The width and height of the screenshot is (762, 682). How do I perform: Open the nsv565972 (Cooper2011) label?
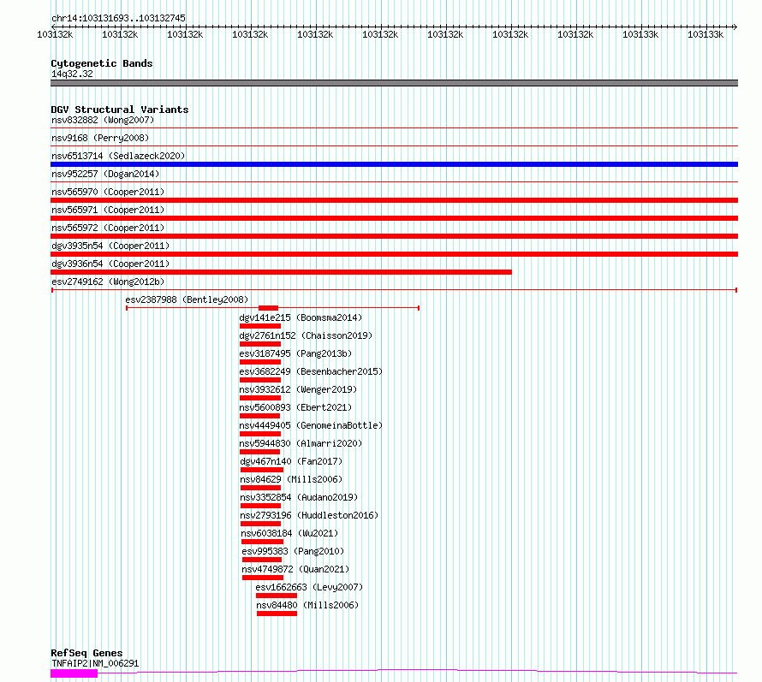tap(108, 228)
